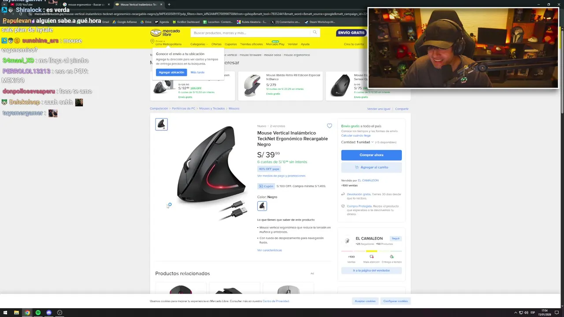This screenshot has height=317, width=564.
Task: Open the KickBot Dashboard bookmark
Action: point(186,22)
